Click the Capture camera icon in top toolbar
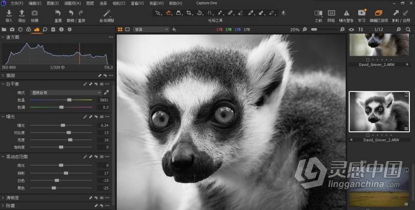Image resolution: width=415 pixels, height=210 pixels. pos(35,13)
